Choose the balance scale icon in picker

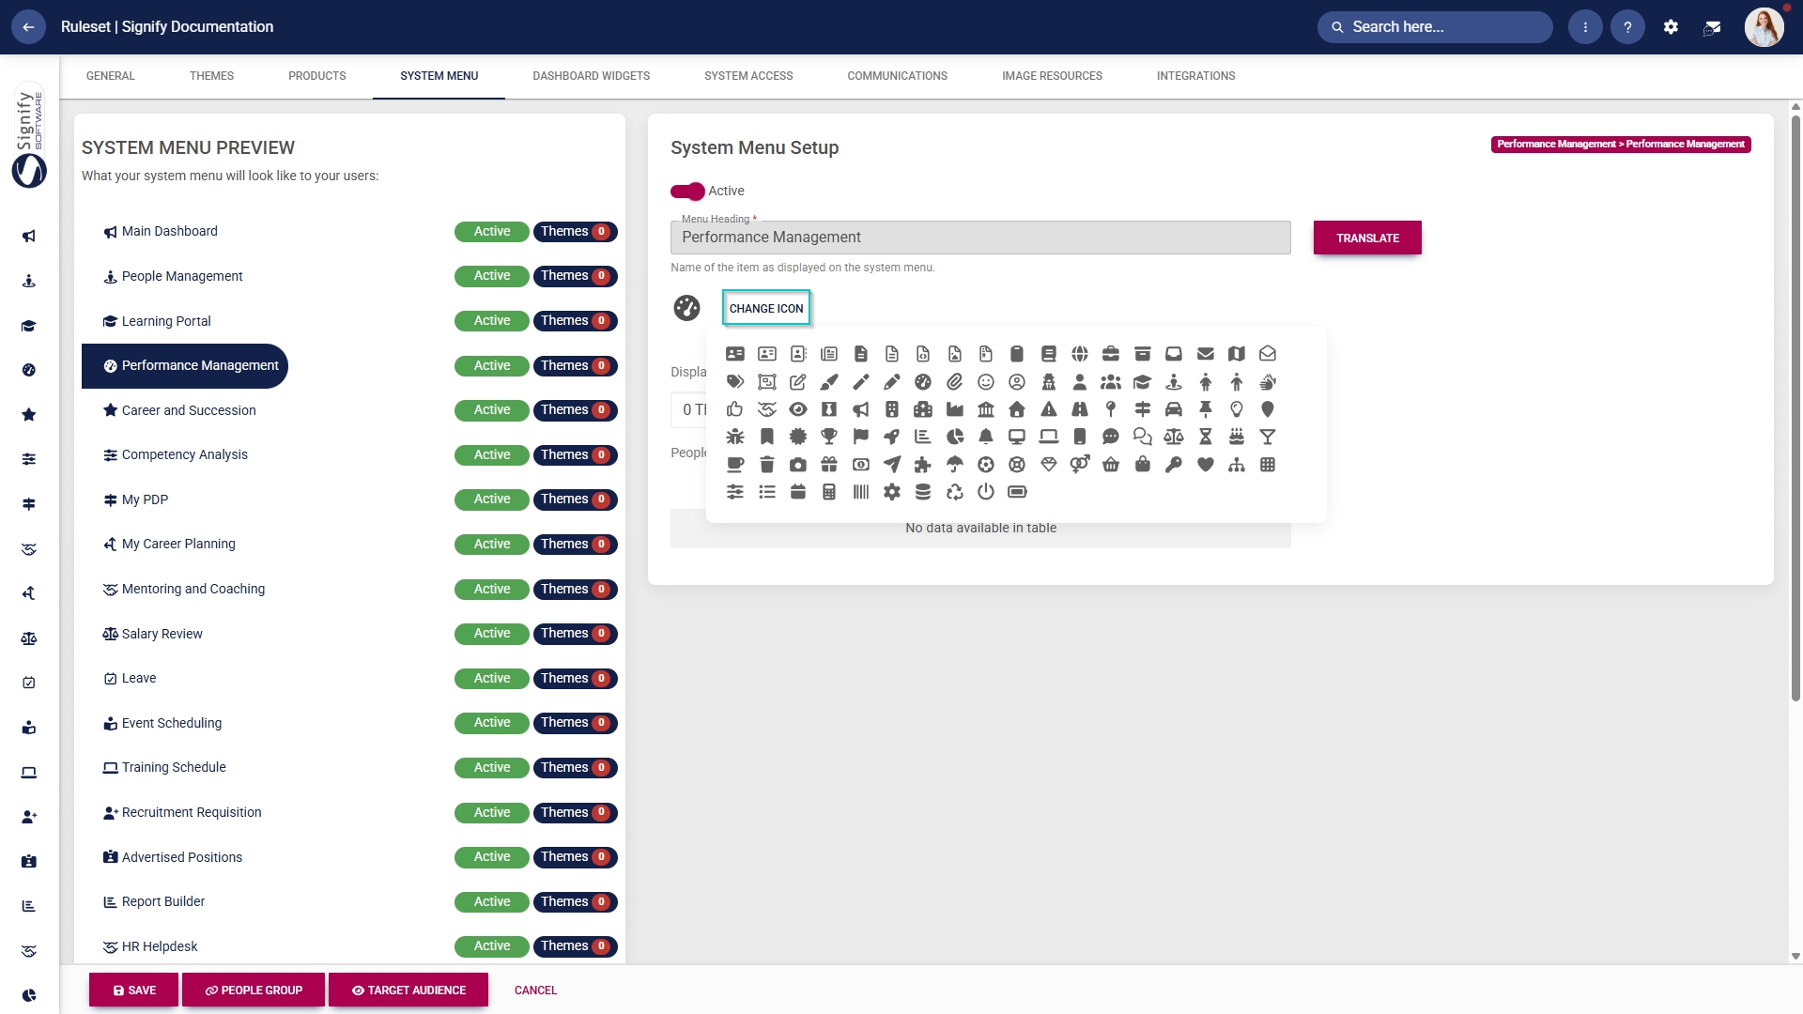tap(1174, 437)
